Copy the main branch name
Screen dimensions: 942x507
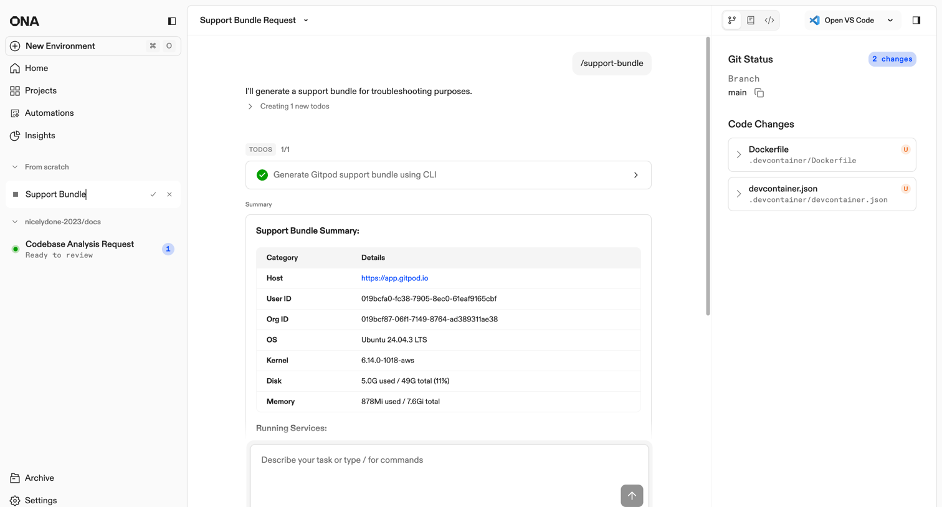[x=759, y=93]
